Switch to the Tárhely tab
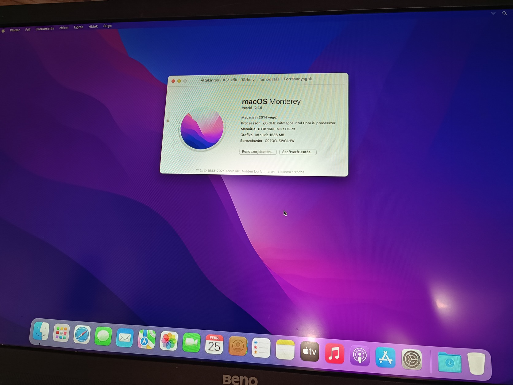The image size is (513, 385). point(248,80)
